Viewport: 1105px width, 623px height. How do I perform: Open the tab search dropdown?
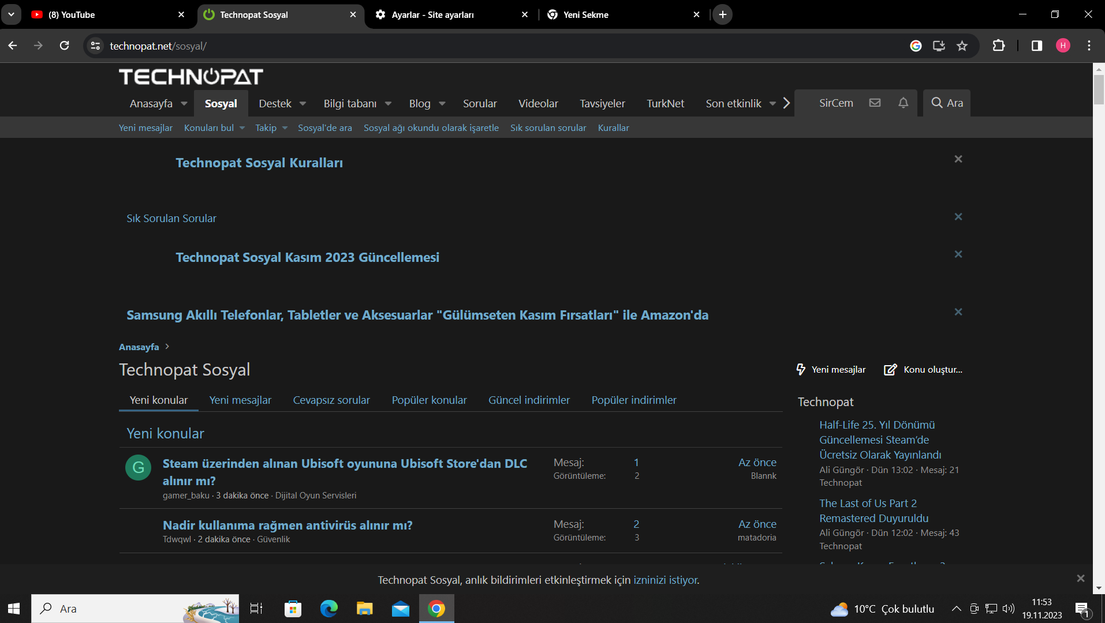pyautogui.click(x=11, y=14)
